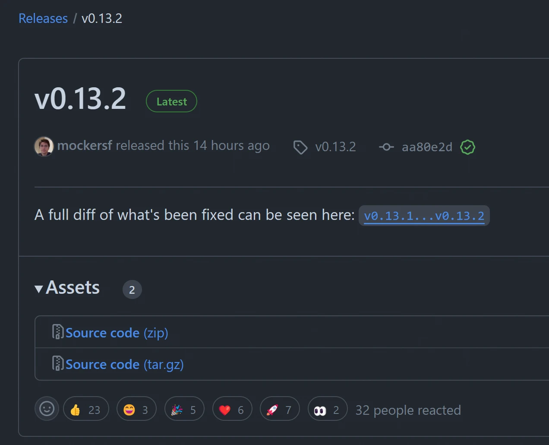Open the mockersf author profile link
Screen dimensions: 549x445
click(x=85, y=146)
